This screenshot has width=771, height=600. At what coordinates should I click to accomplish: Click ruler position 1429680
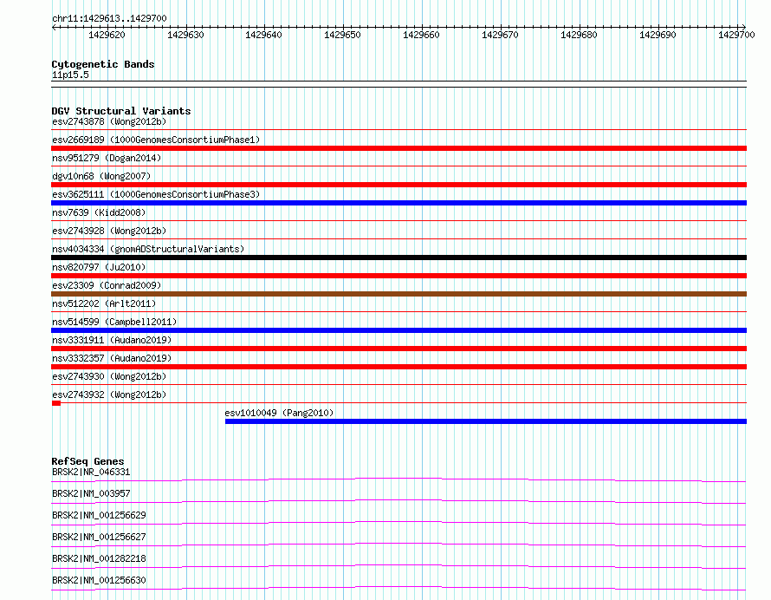point(579,35)
